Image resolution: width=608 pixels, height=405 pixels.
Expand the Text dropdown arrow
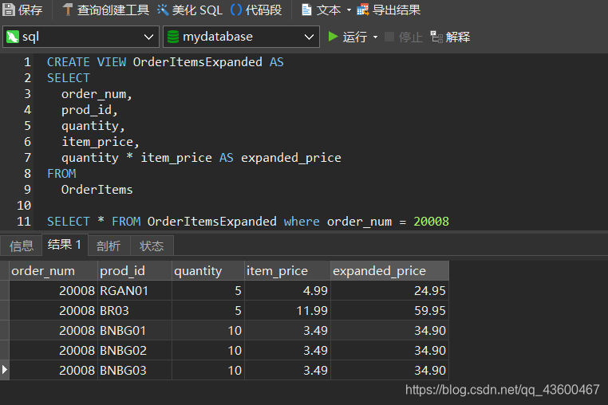pos(349,10)
